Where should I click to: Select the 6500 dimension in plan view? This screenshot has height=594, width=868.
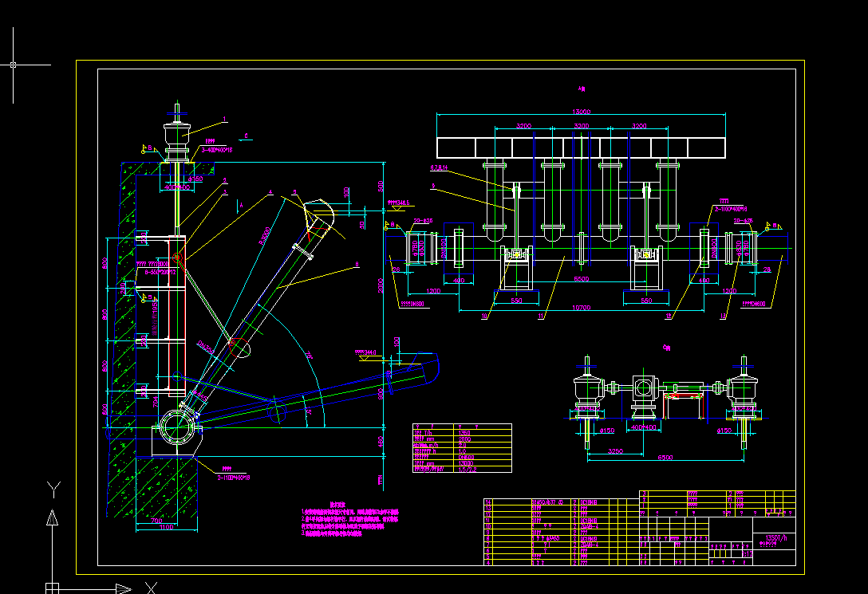click(x=581, y=279)
